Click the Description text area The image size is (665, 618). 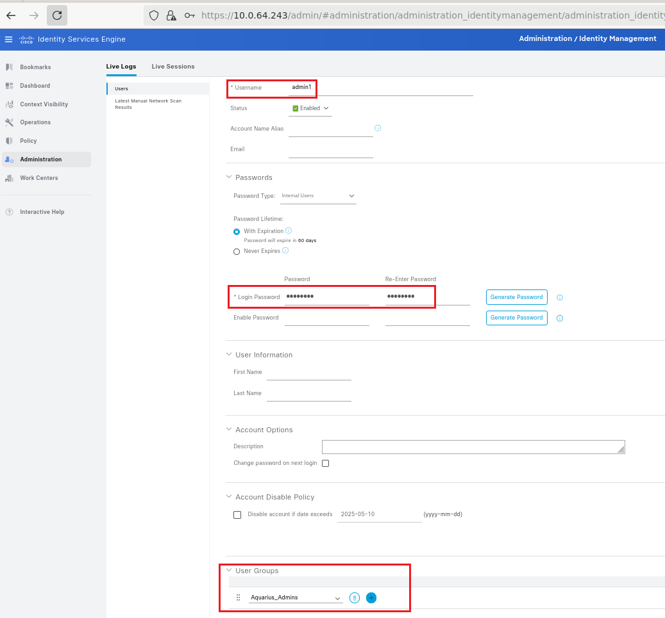(473, 447)
